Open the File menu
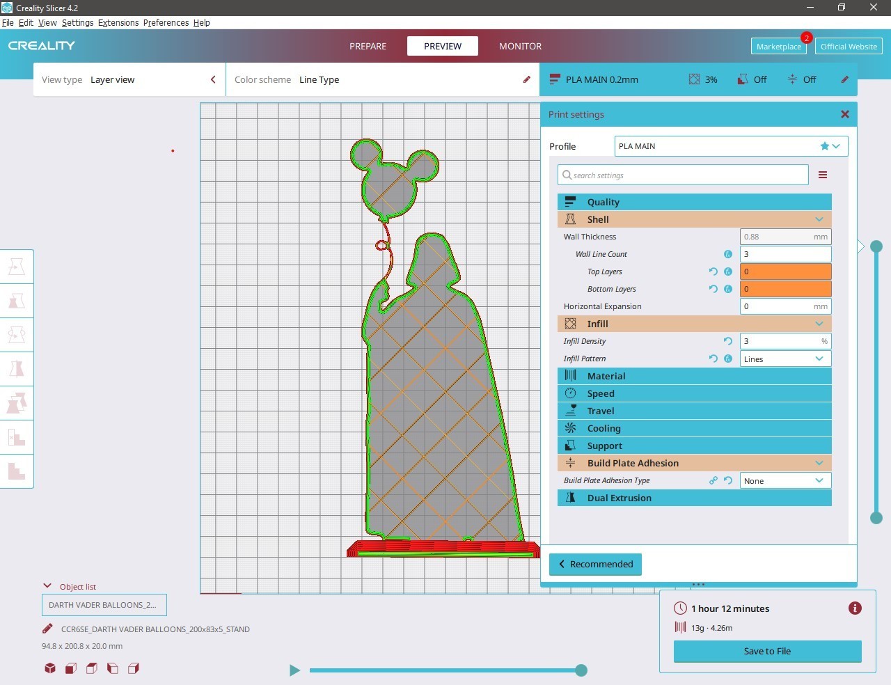The height and width of the screenshot is (685, 891). (x=8, y=22)
